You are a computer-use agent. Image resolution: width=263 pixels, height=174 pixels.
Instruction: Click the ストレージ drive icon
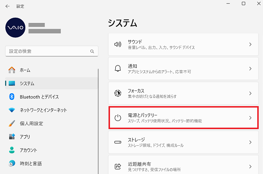[118, 142]
